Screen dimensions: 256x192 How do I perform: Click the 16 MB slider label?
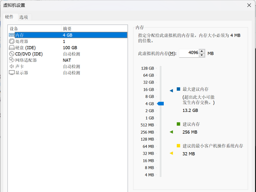(148, 161)
